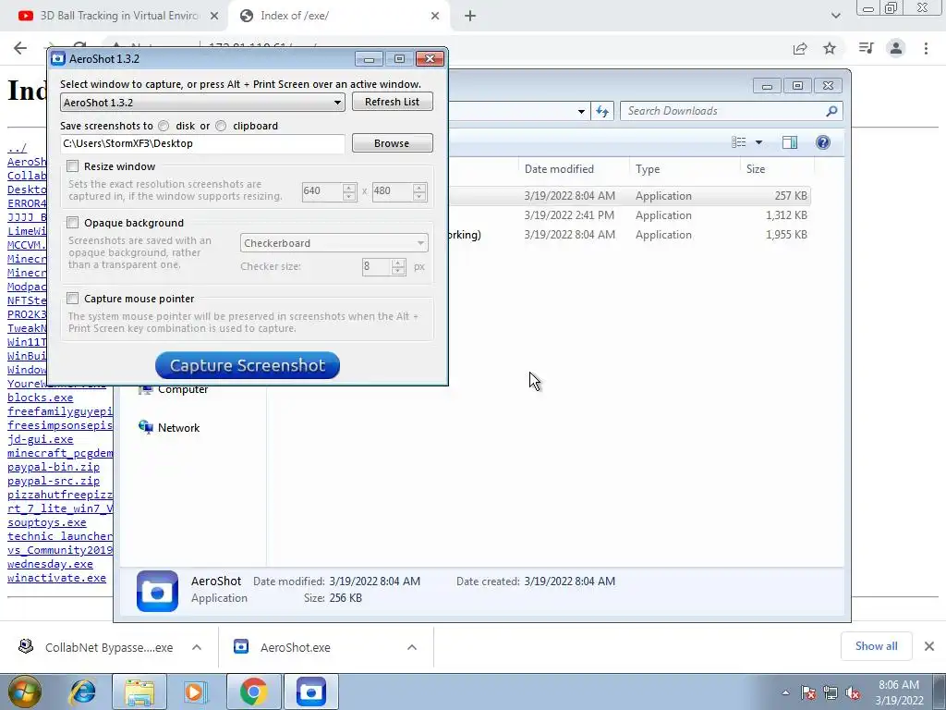Open Chrome's tab search chevron

[x=835, y=17]
